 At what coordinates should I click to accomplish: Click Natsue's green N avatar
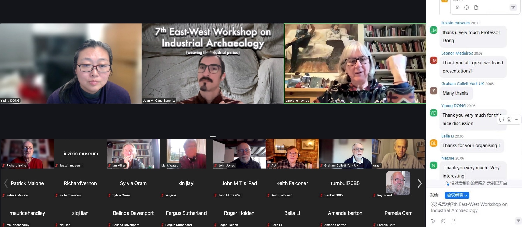click(x=434, y=165)
